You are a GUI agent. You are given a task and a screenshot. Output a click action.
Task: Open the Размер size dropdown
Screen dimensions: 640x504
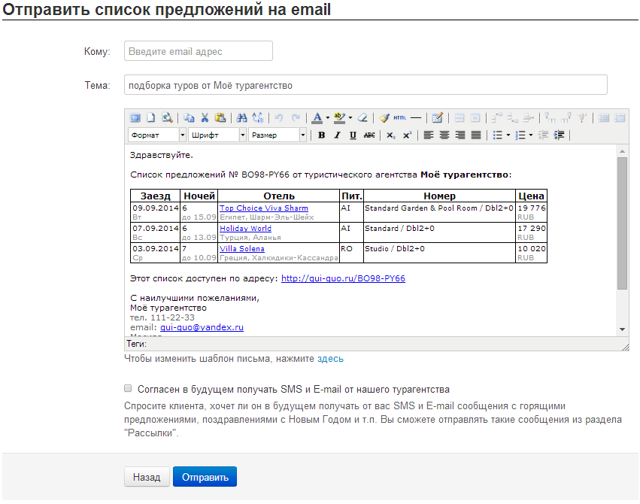[278, 135]
